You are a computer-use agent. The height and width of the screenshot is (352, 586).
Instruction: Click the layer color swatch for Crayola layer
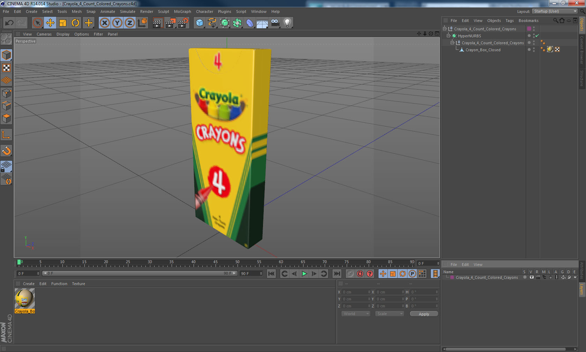click(452, 277)
